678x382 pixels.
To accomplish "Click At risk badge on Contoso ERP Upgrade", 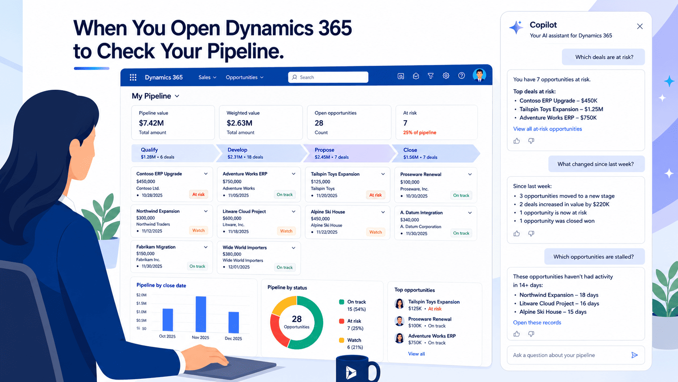I will coord(198,194).
